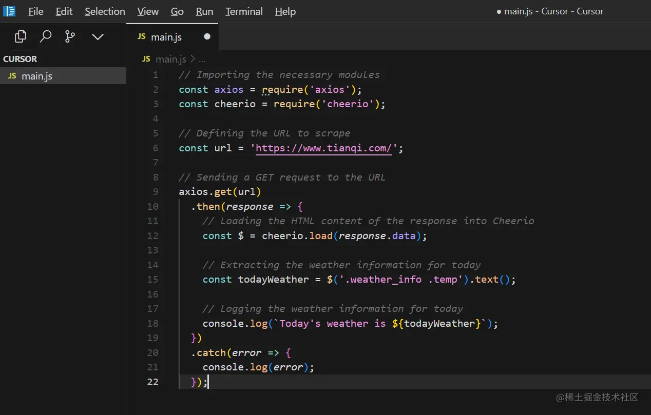Click the JS icon beside main.js in Explorer
The image size is (651, 415).
12,76
